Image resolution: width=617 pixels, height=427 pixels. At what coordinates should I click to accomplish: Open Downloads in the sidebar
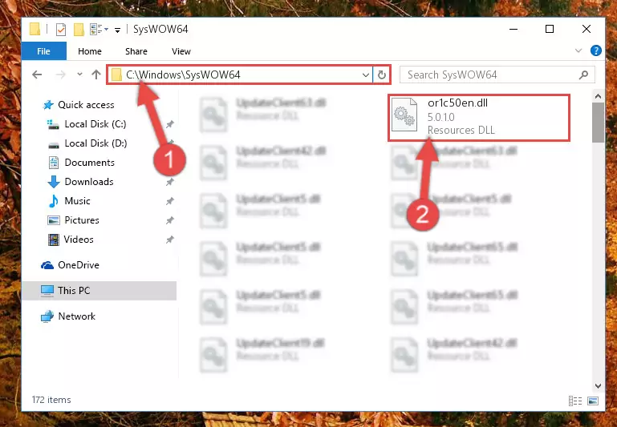click(89, 182)
